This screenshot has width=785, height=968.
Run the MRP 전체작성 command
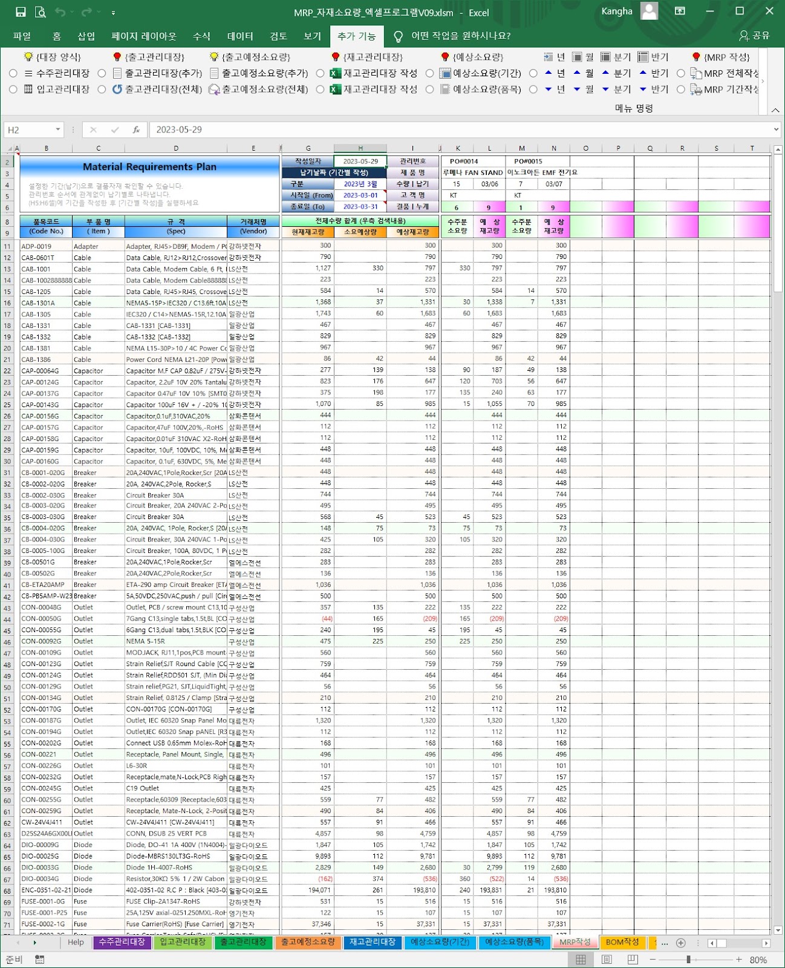[725, 73]
